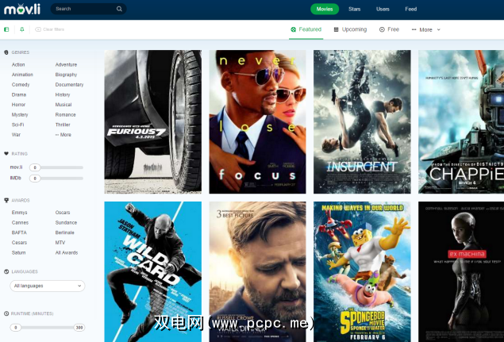Filter by Comedy genre
This screenshot has height=342, width=504.
[x=21, y=85]
